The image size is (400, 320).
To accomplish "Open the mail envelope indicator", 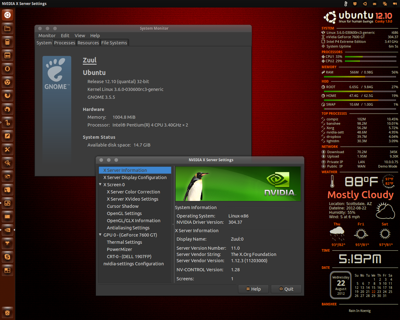I will coord(374,4).
